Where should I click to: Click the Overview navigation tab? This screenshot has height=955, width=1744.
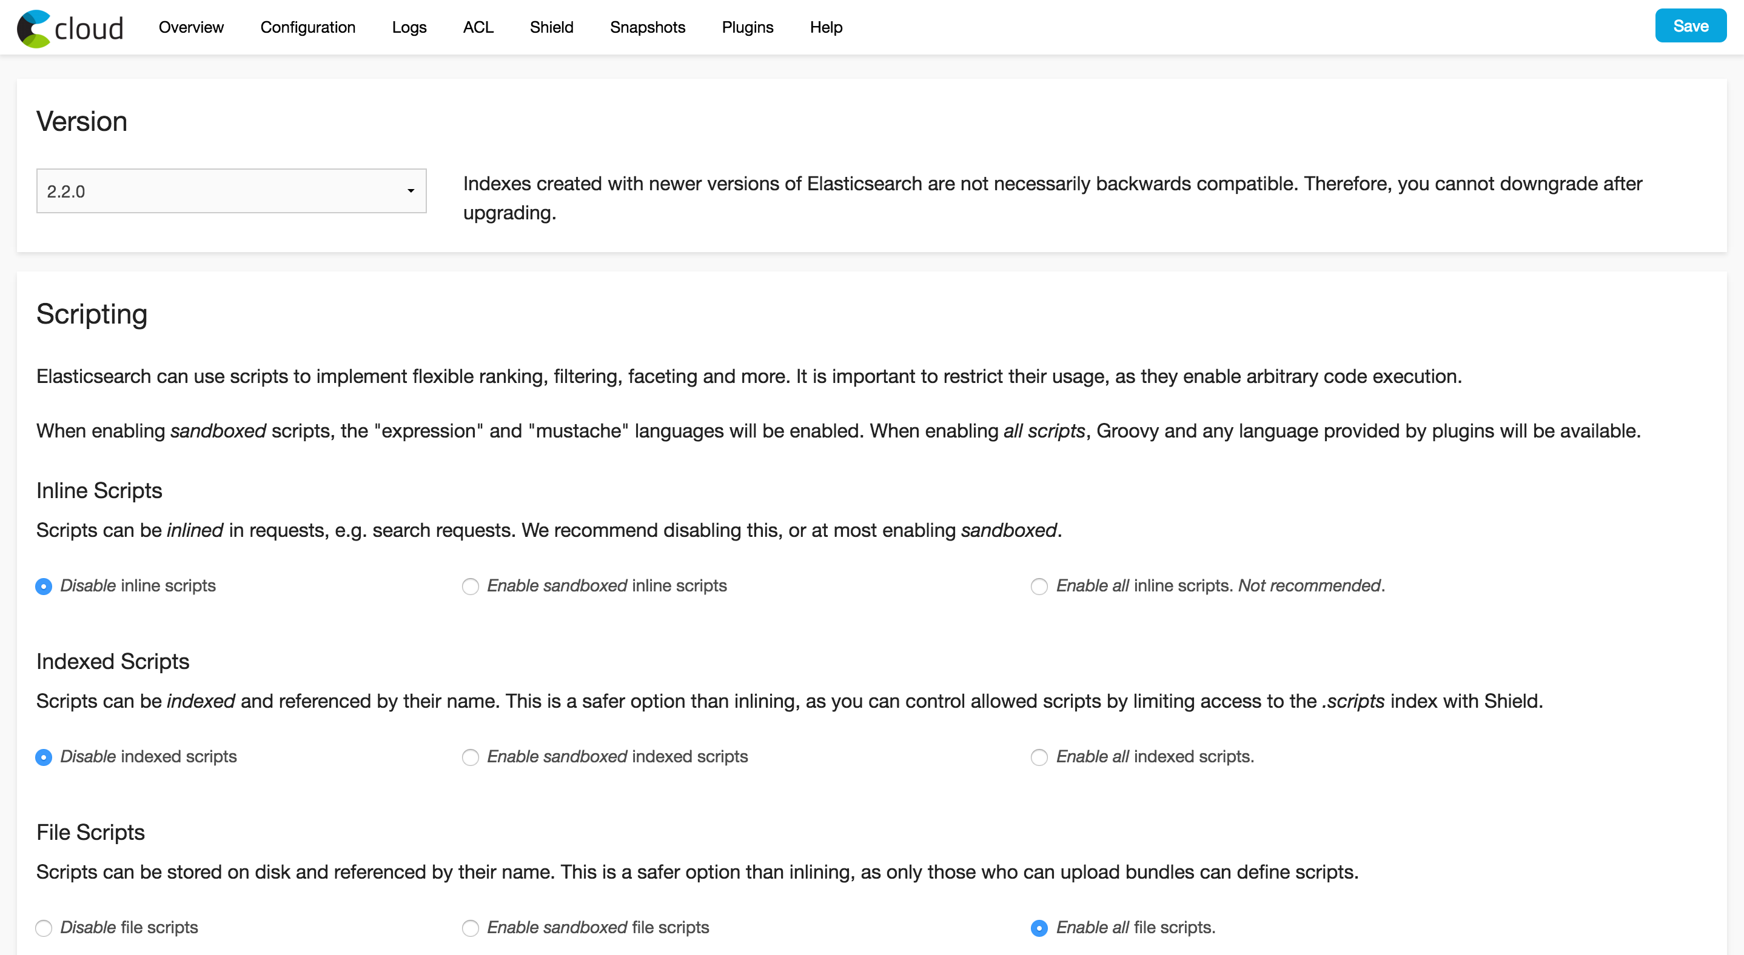click(192, 27)
